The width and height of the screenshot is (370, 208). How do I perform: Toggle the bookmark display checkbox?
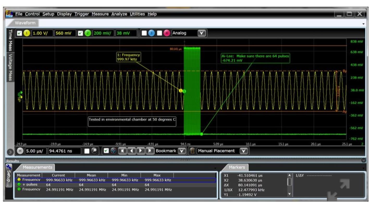(106, 151)
